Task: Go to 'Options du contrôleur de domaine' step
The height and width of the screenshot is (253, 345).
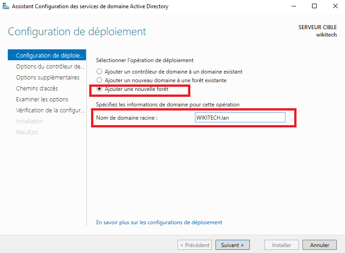Action: 50,67
